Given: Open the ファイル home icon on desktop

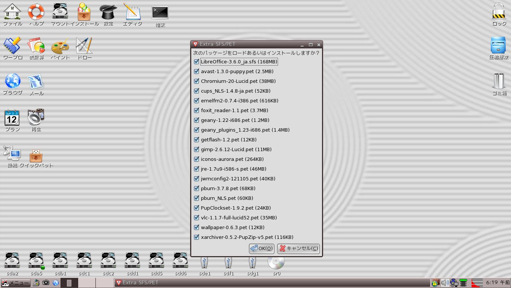Looking at the screenshot, I should 12,12.
